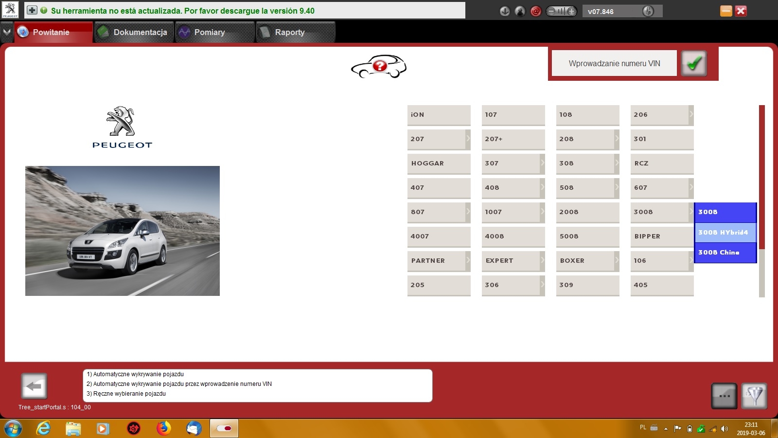The image size is (778, 438).
Task: Expand the 308 model variants
Action: tap(617, 164)
